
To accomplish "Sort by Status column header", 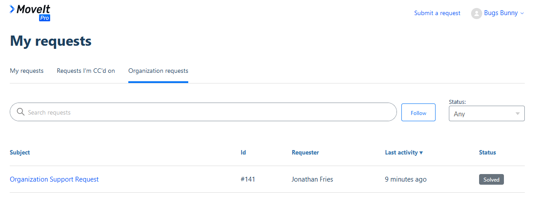I will click(x=487, y=152).
